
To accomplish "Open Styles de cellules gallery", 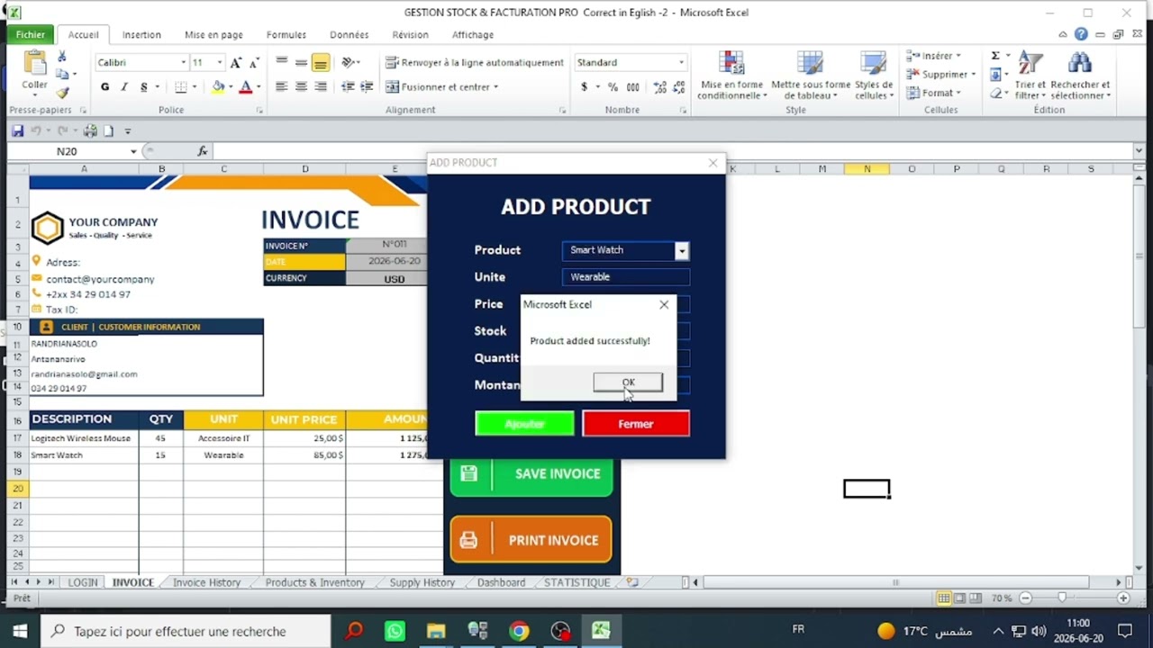I will coord(874,76).
